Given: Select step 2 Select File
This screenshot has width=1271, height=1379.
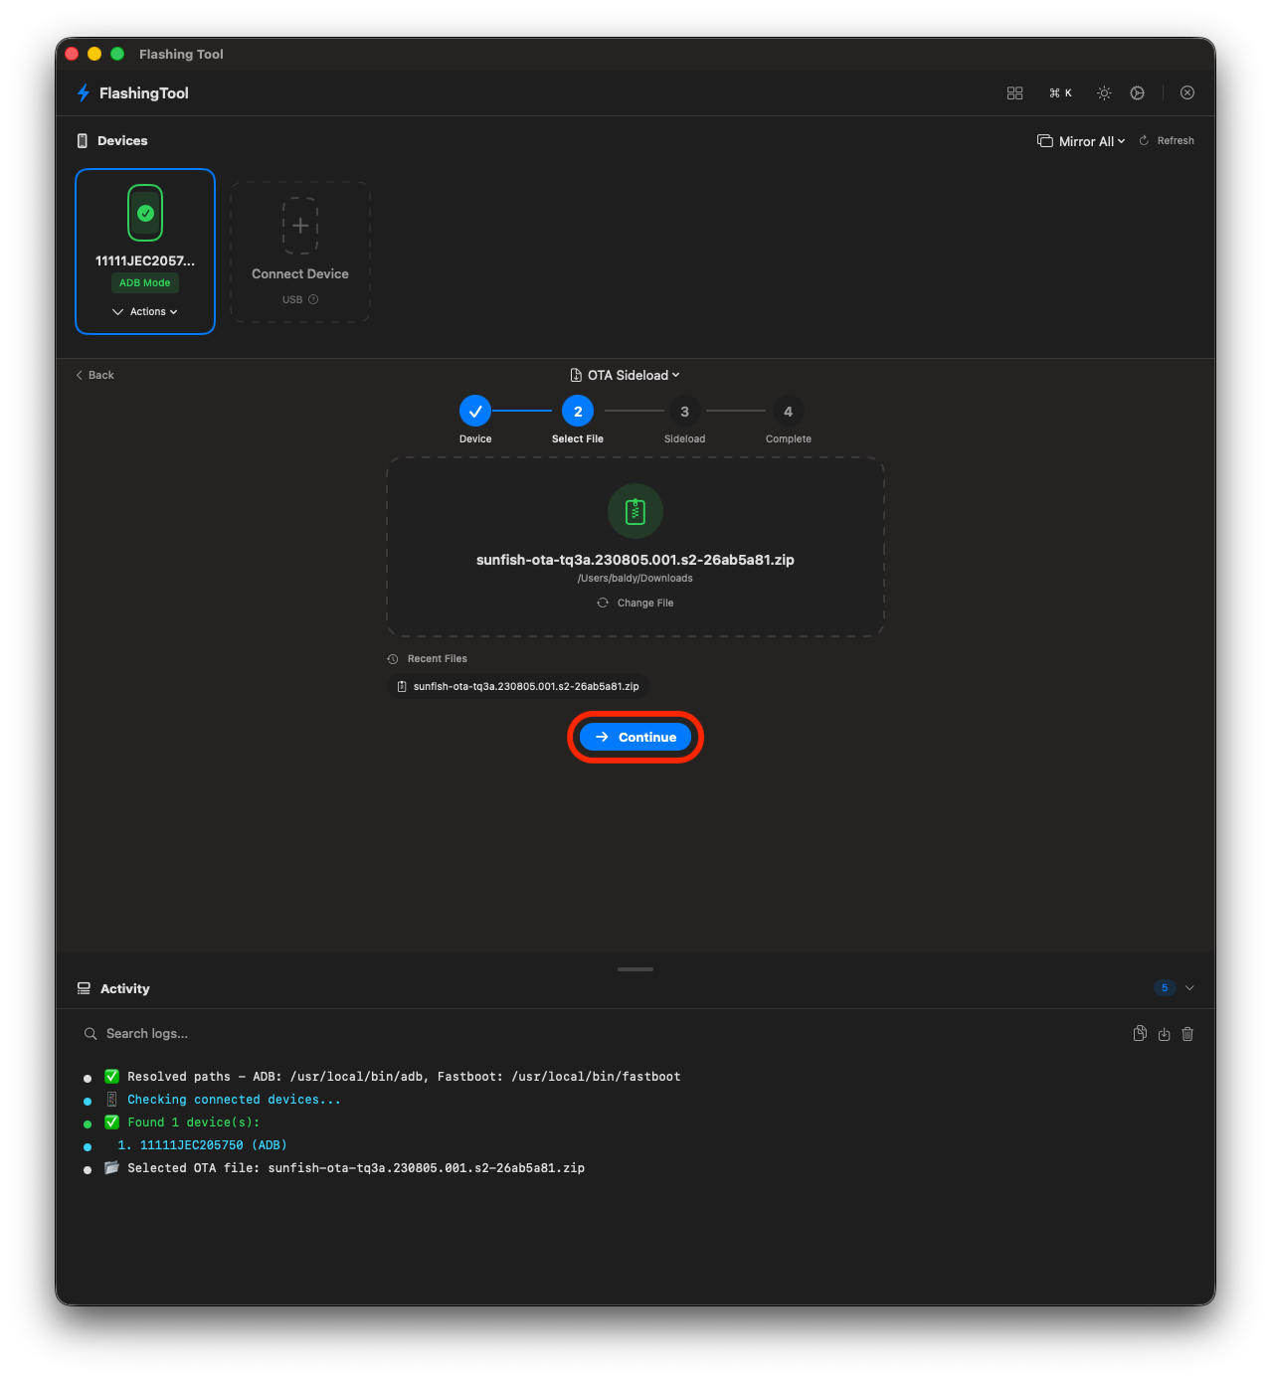Looking at the screenshot, I should coord(578,412).
